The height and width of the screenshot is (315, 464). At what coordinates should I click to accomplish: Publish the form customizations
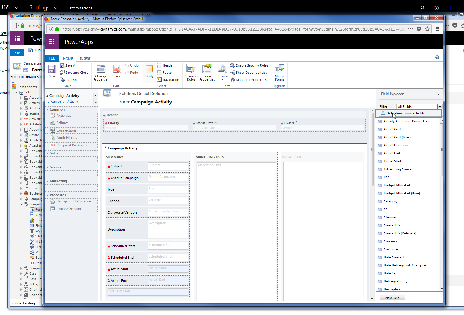pyautogui.click(x=68, y=80)
